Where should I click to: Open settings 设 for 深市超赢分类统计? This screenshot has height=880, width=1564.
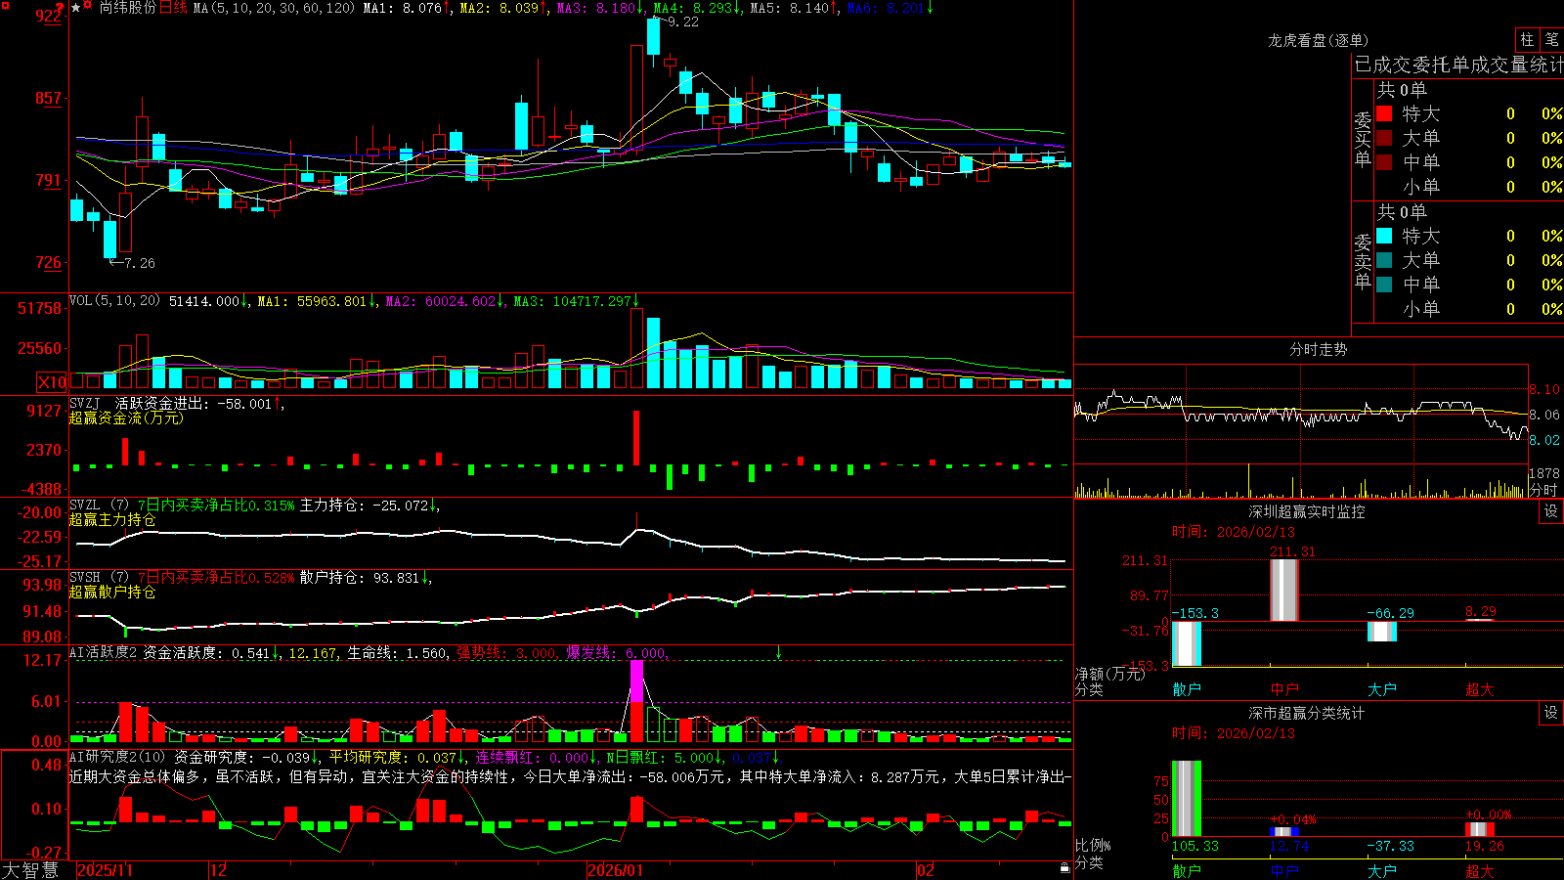[x=1551, y=713]
